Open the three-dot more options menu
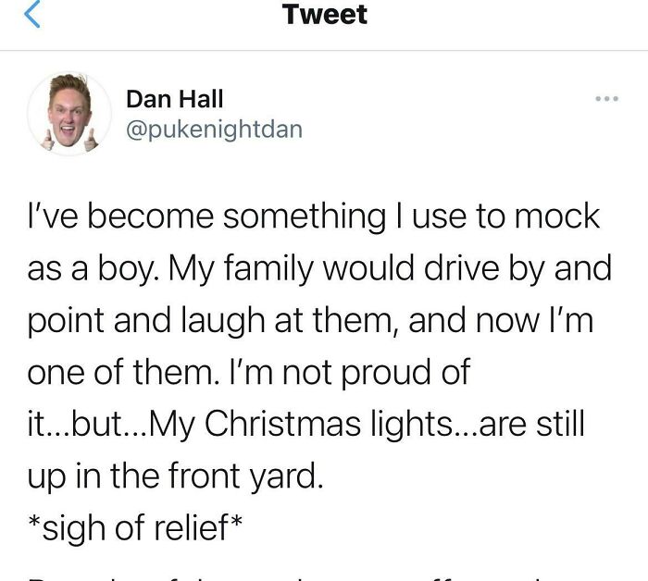The width and height of the screenshot is (648, 581). 607,99
